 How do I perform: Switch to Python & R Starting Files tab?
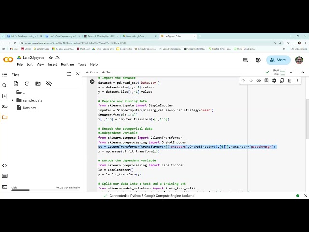[x=101, y=36]
